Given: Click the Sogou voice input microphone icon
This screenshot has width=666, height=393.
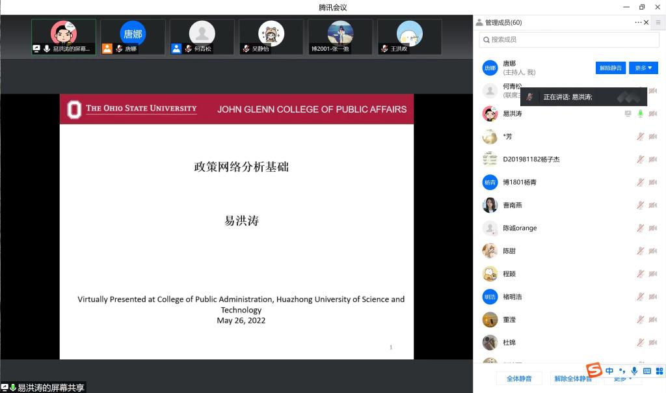Looking at the screenshot, I should [x=634, y=371].
